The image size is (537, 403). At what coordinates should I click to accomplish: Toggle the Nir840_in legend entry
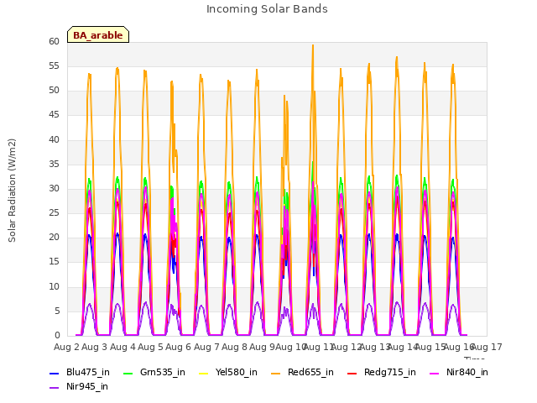[459, 373]
